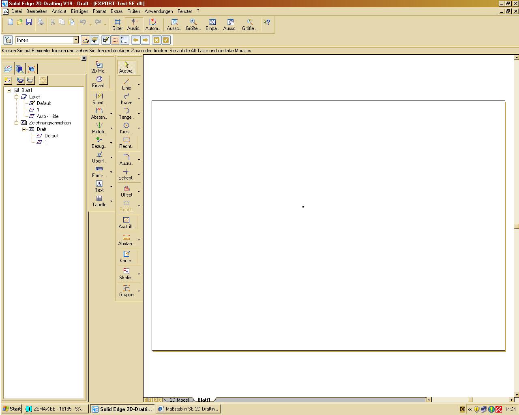Select the Kreis circle tool
Screen dimensions: 519x415
(127, 128)
